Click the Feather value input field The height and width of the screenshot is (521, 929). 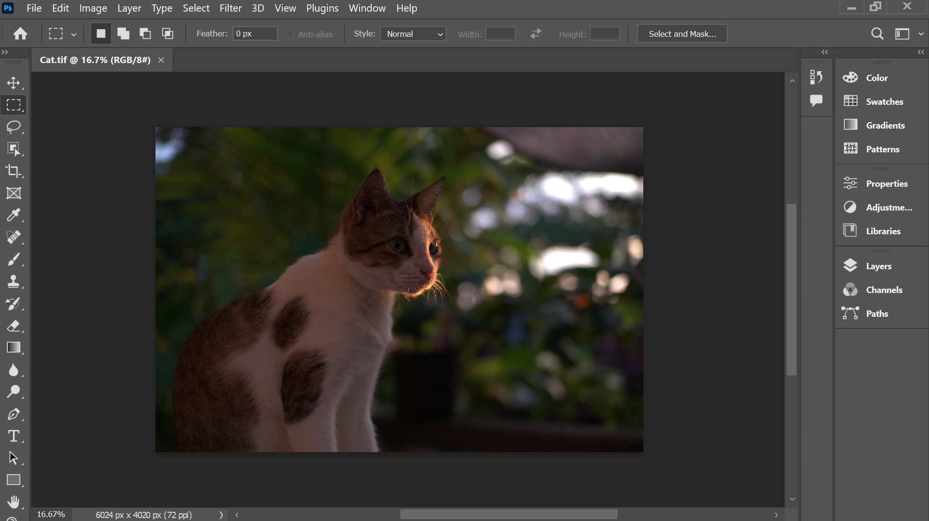[x=255, y=33]
